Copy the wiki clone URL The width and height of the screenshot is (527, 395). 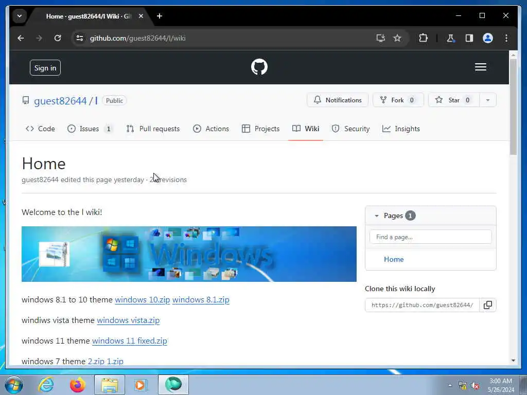click(488, 305)
